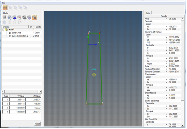Image resolution: width=187 pixels, height=129 pixels.
Task: Click the highlighted orange section icon in Model toolbar
Action: point(34,18)
